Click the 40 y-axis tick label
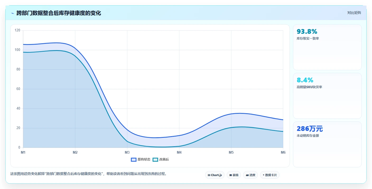Screen dimensions: 372x189 (18, 108)
